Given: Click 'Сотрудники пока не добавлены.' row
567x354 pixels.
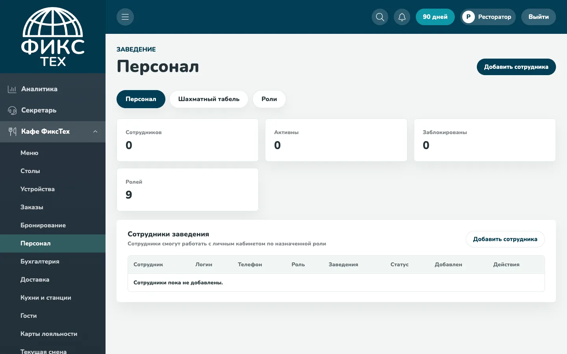Looking at the screenshot, I should (x=336, y=283).
